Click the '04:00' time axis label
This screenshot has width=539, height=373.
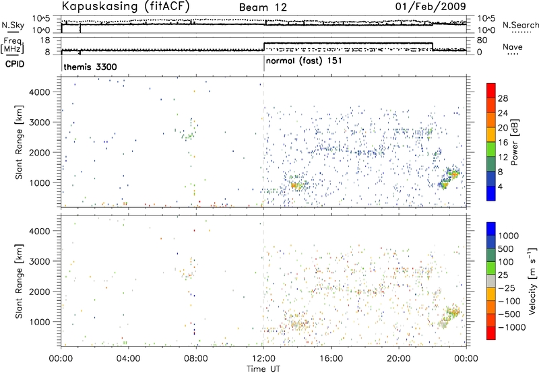(129, 359)
